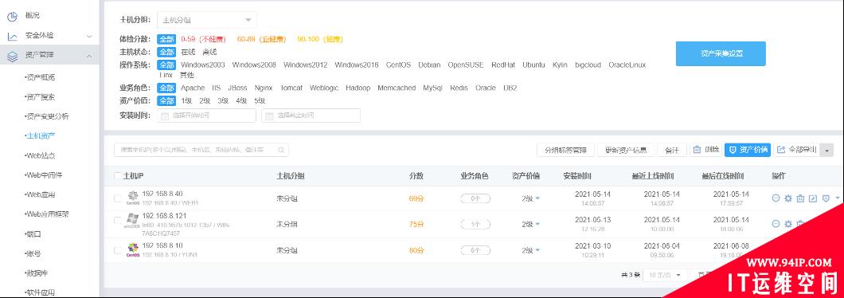Filter operating system by Ubuntu
The image size is (844, 298).
point(533,65)
